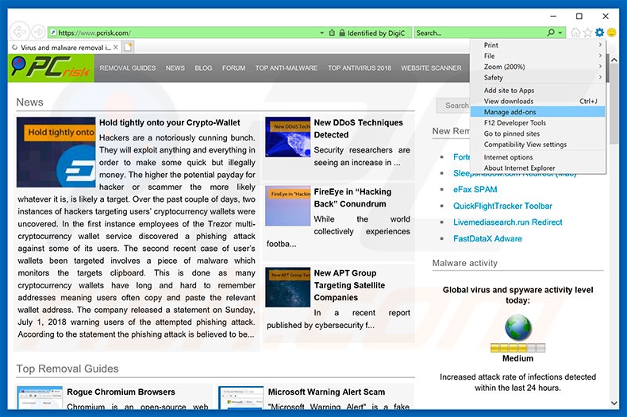The width and height of the screenshot is (627, 417).
Task: Open a new tab button
Action: [129, 47]
